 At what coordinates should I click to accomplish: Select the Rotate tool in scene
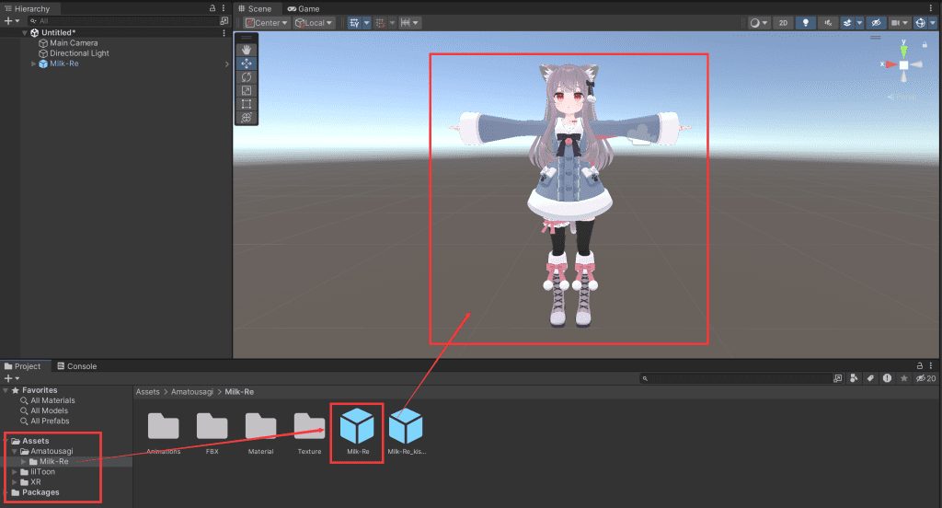coord(247,77)
